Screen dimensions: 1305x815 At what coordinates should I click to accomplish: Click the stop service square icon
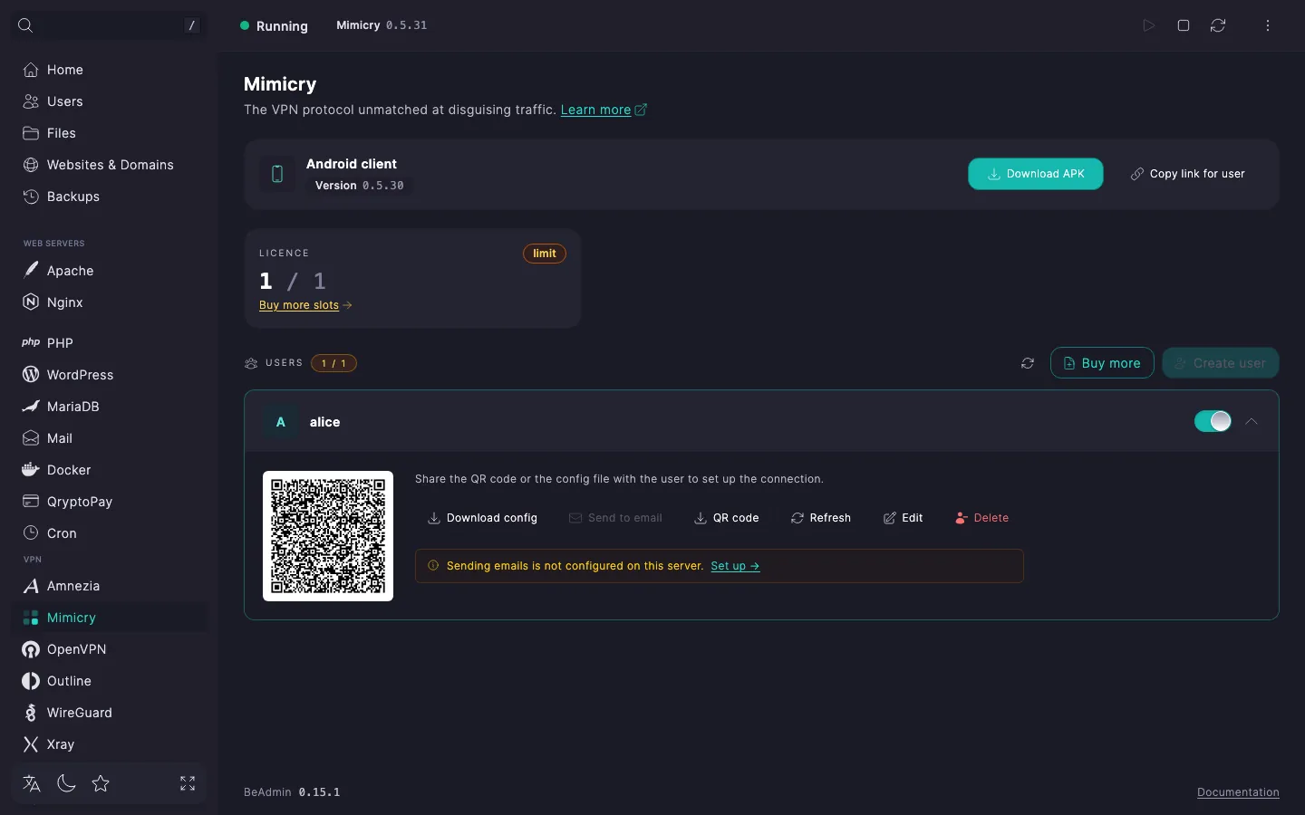[1184, 25]
